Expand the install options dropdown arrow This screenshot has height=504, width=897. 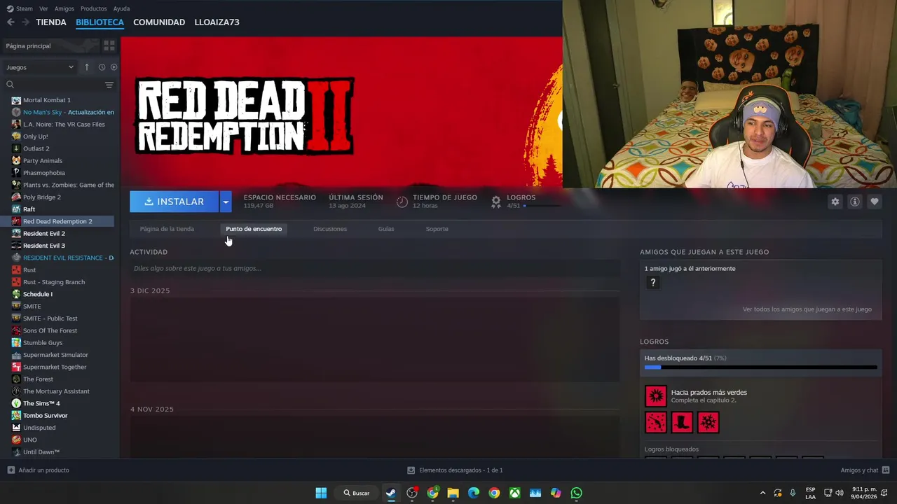click(x=226, y=202)
